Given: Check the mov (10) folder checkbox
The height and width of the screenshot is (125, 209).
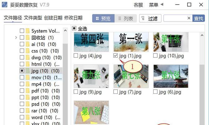Looking at the screenshot, I should 22,77.
